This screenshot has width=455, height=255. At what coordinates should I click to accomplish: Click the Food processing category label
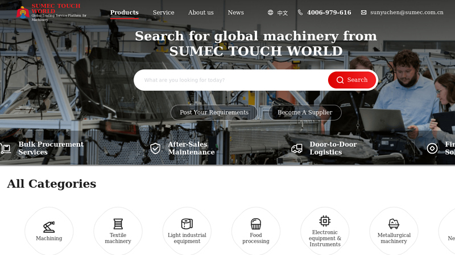(255, 238)
